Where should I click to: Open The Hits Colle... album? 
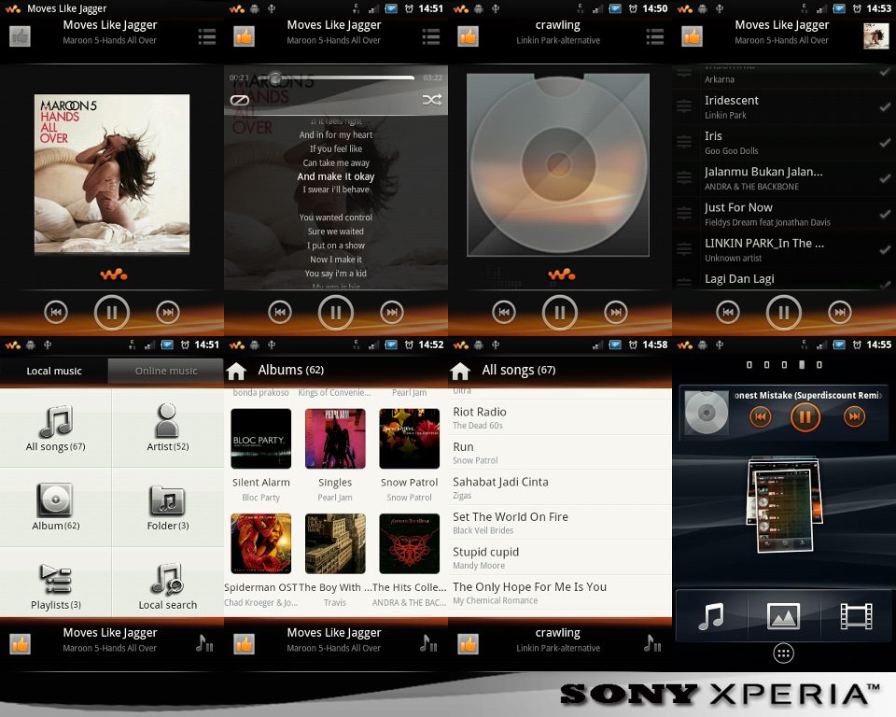(409, 543)
